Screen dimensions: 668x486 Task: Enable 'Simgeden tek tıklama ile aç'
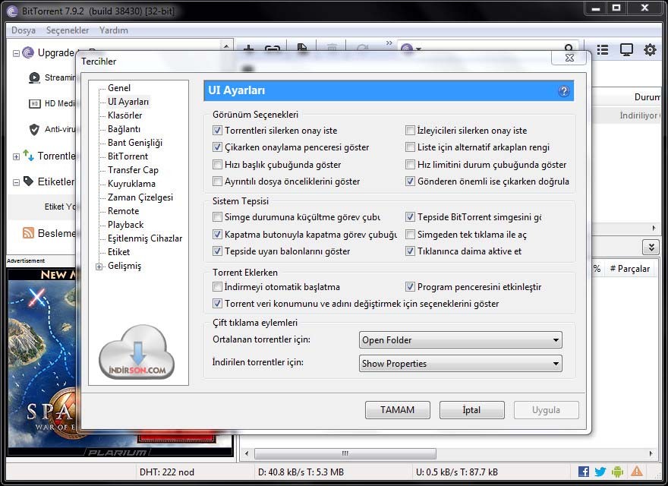(x=410, y=234)
